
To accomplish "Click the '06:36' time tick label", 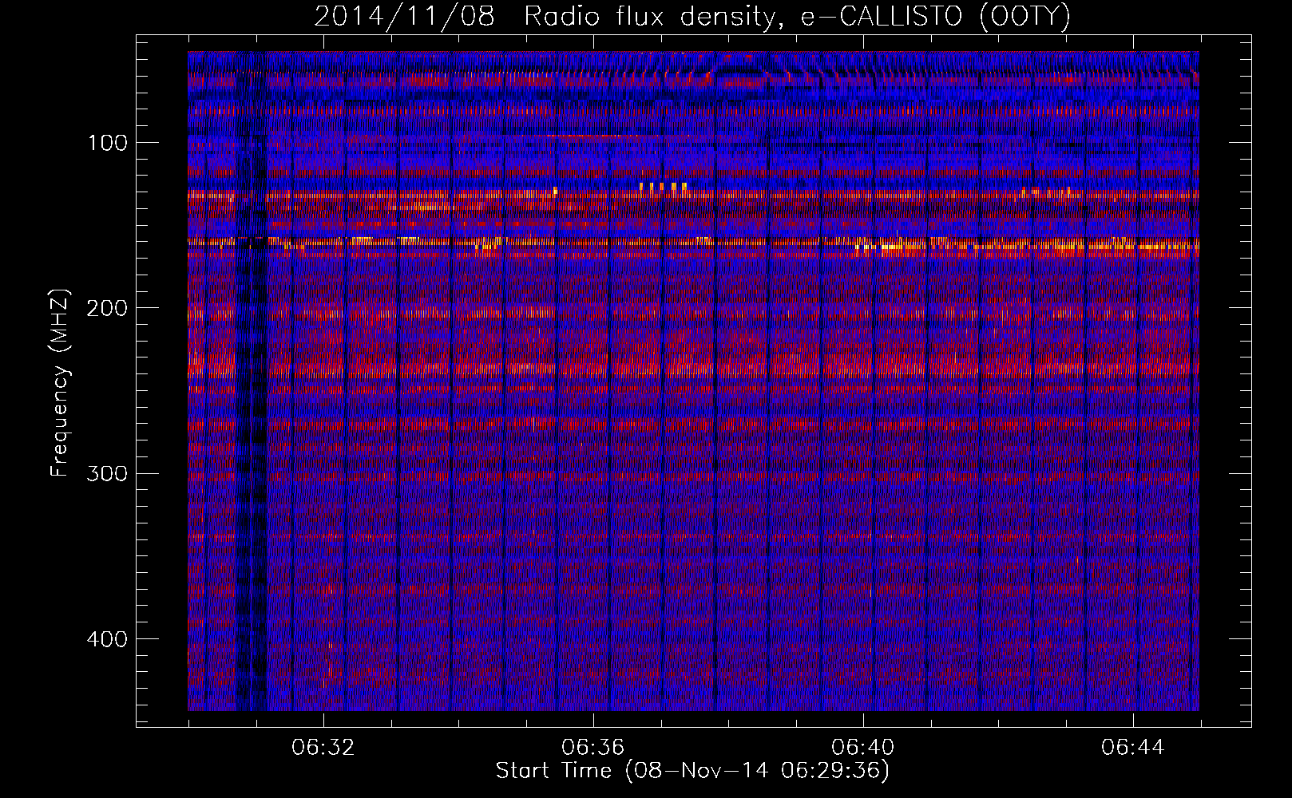I will tap(592, 748).
